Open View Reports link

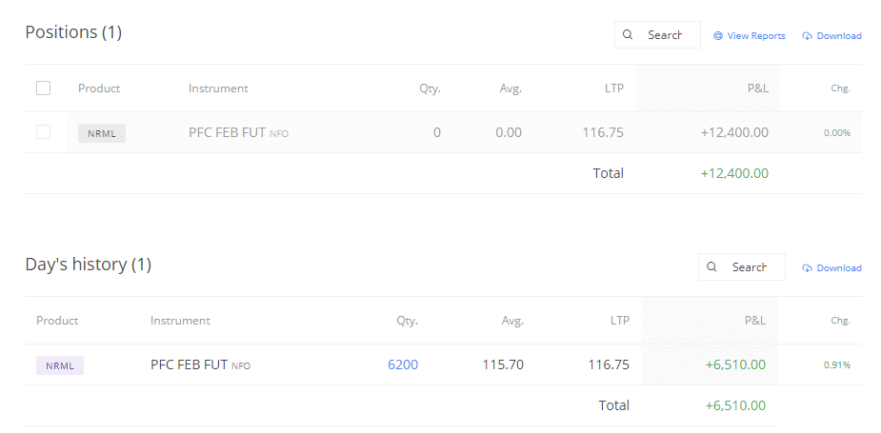coord(750,36)
